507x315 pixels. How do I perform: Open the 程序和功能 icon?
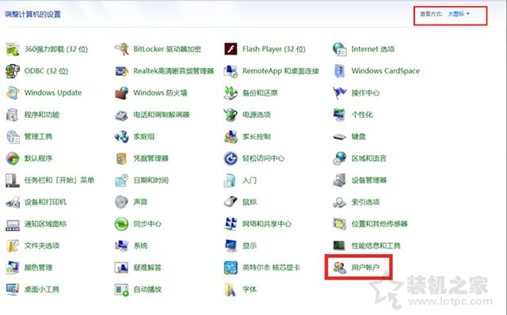pyautogui.click(x=13, y=115)
